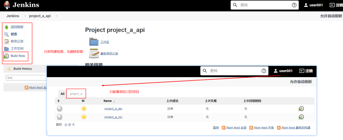Click the Jenkins butler logo
The image size is (343, 140).
tap(7, 5)
